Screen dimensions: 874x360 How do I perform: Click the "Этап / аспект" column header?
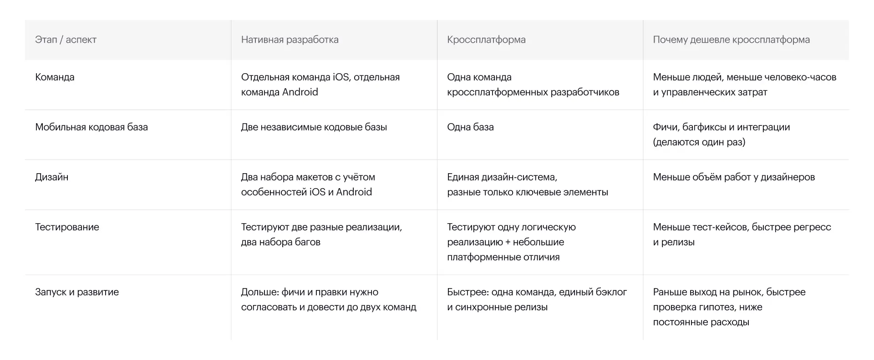(66, 40)
